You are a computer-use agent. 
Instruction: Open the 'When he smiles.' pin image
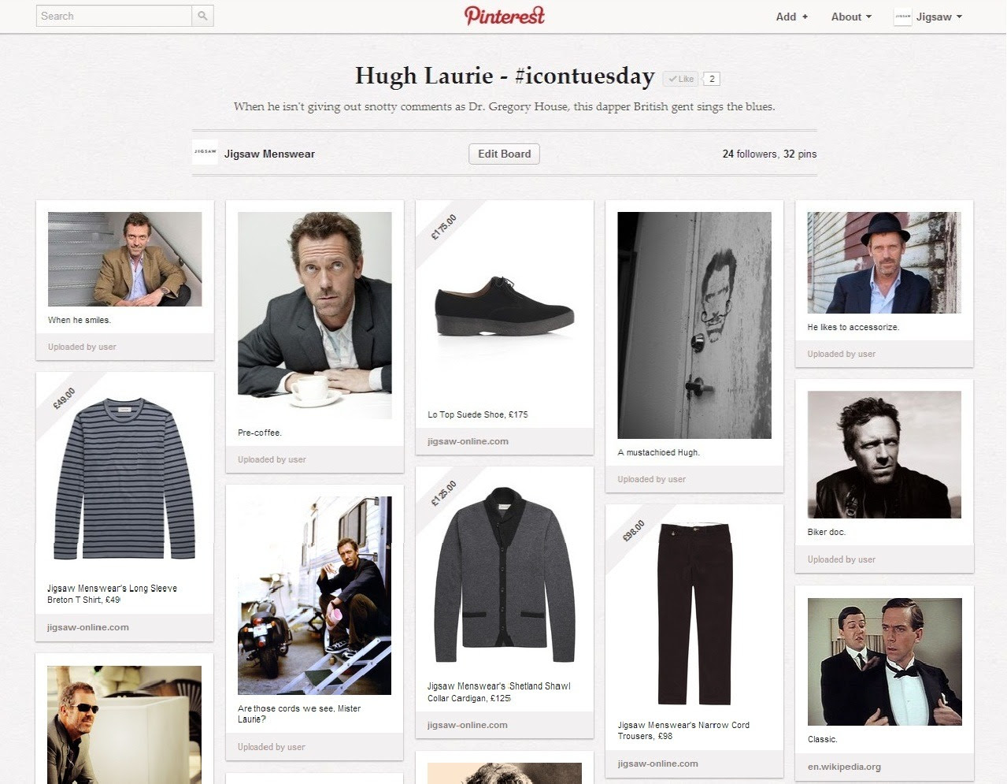click(x=124, y=259)
